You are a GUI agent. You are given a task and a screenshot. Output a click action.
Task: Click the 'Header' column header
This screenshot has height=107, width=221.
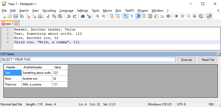coord(13,67)
